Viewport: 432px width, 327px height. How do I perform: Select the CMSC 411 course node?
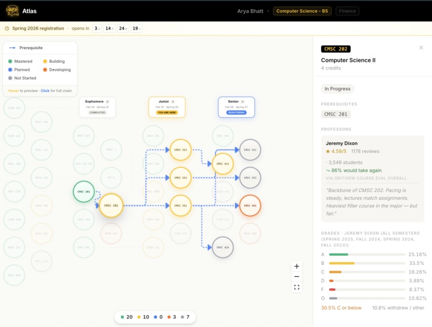[223, 164]
